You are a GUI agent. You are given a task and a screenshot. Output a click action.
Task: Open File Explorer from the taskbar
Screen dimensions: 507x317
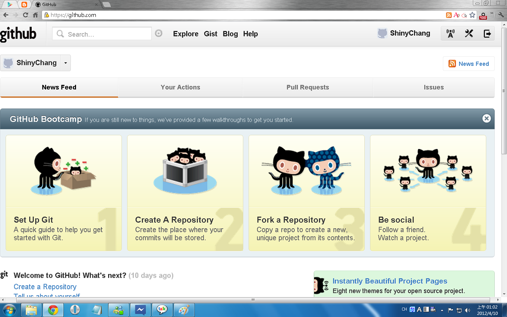(31, 310)
